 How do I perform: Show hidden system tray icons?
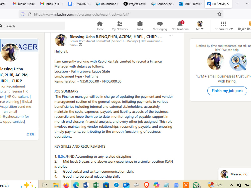(x=231, y=185)
